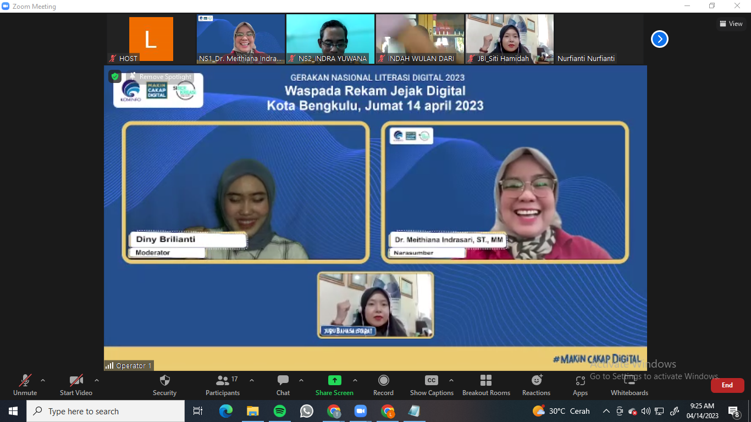The width and height of the screenshot is (751, 422).
Task: Select JBI_Siti Hamidah video thumbnail
Action: 510,39
